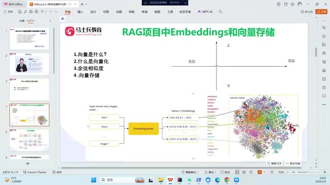
Task: Open 90% zoom level dropdown
Action: 283,172
